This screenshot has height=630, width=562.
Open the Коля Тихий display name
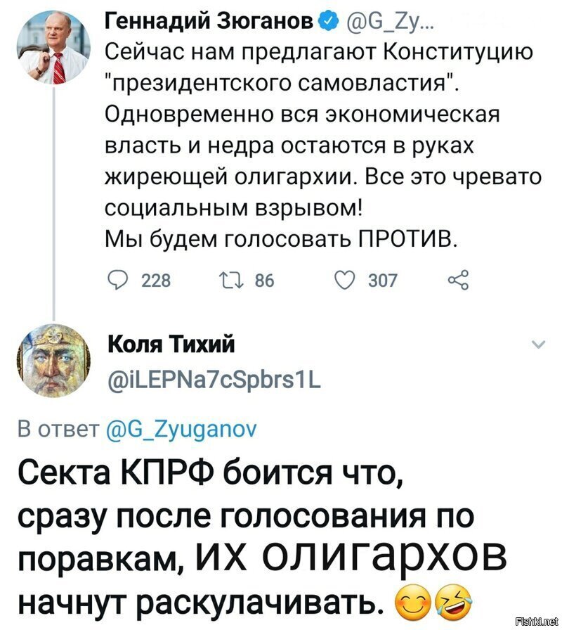coord(171,345)
